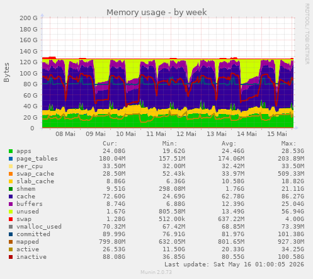
Task: Click the lime unused legend swatch
Action: click(x=11, y=212)
